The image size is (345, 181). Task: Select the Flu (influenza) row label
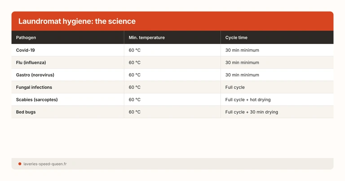pos(31,62)
